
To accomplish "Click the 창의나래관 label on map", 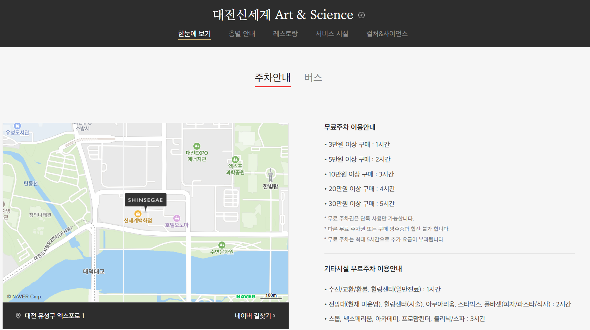I will click(x=40, y=215).
